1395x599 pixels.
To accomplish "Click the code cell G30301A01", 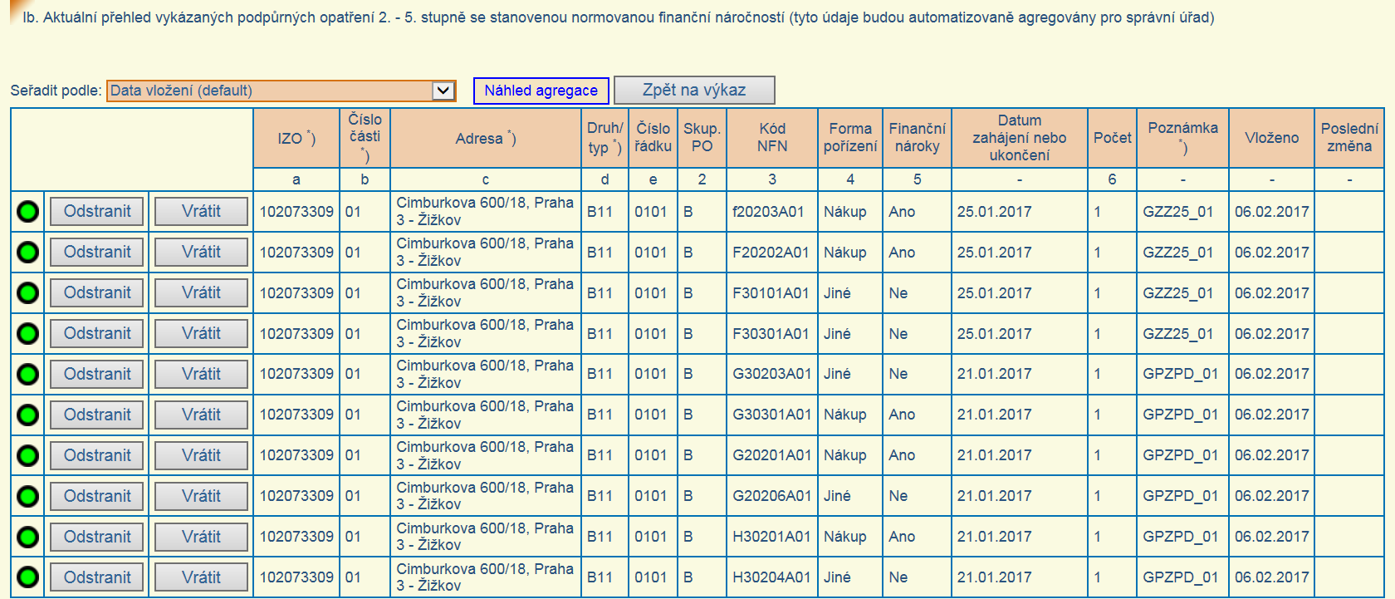I will pos(772,415).
